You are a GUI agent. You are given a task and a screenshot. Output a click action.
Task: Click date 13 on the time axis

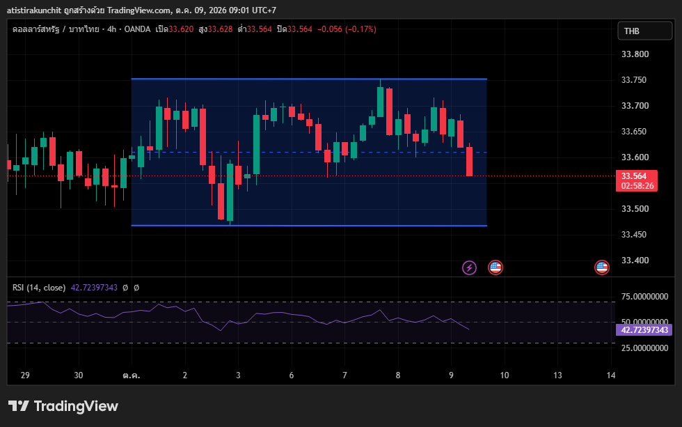tap(557, 375)
